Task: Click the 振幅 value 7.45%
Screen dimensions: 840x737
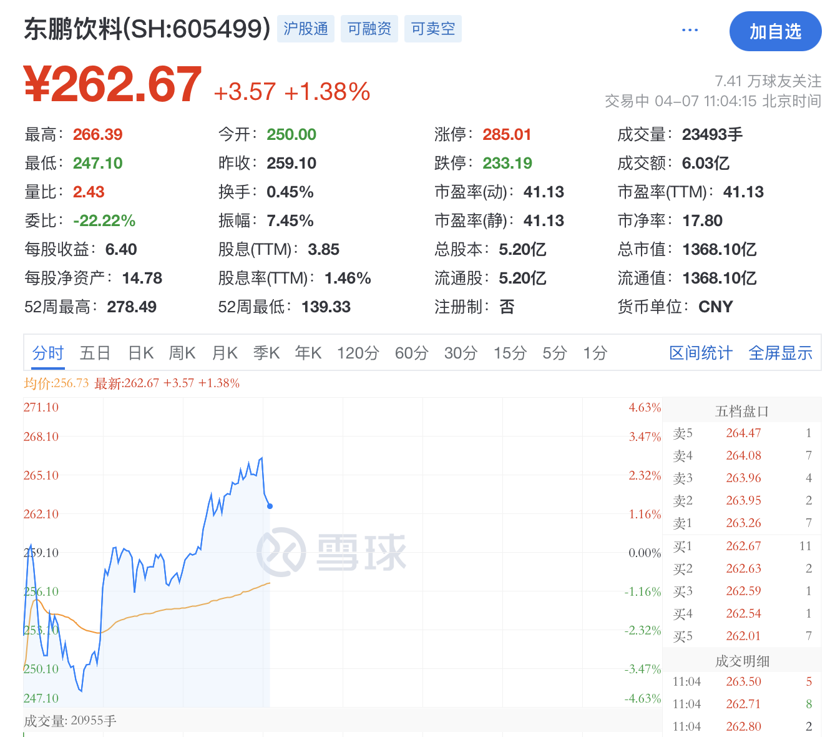Action: click(290, 220)
